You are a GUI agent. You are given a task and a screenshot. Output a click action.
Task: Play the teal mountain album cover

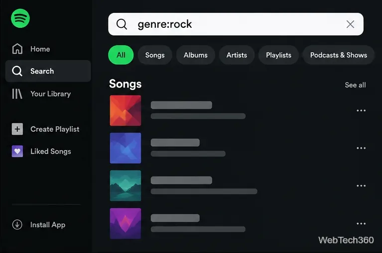point(126,186)
